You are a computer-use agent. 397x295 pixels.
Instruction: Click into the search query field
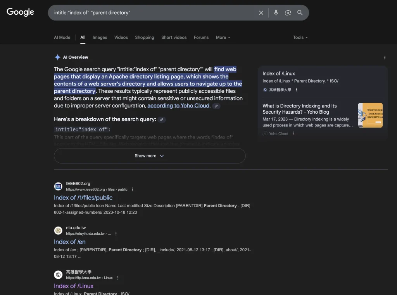[155, 13]
